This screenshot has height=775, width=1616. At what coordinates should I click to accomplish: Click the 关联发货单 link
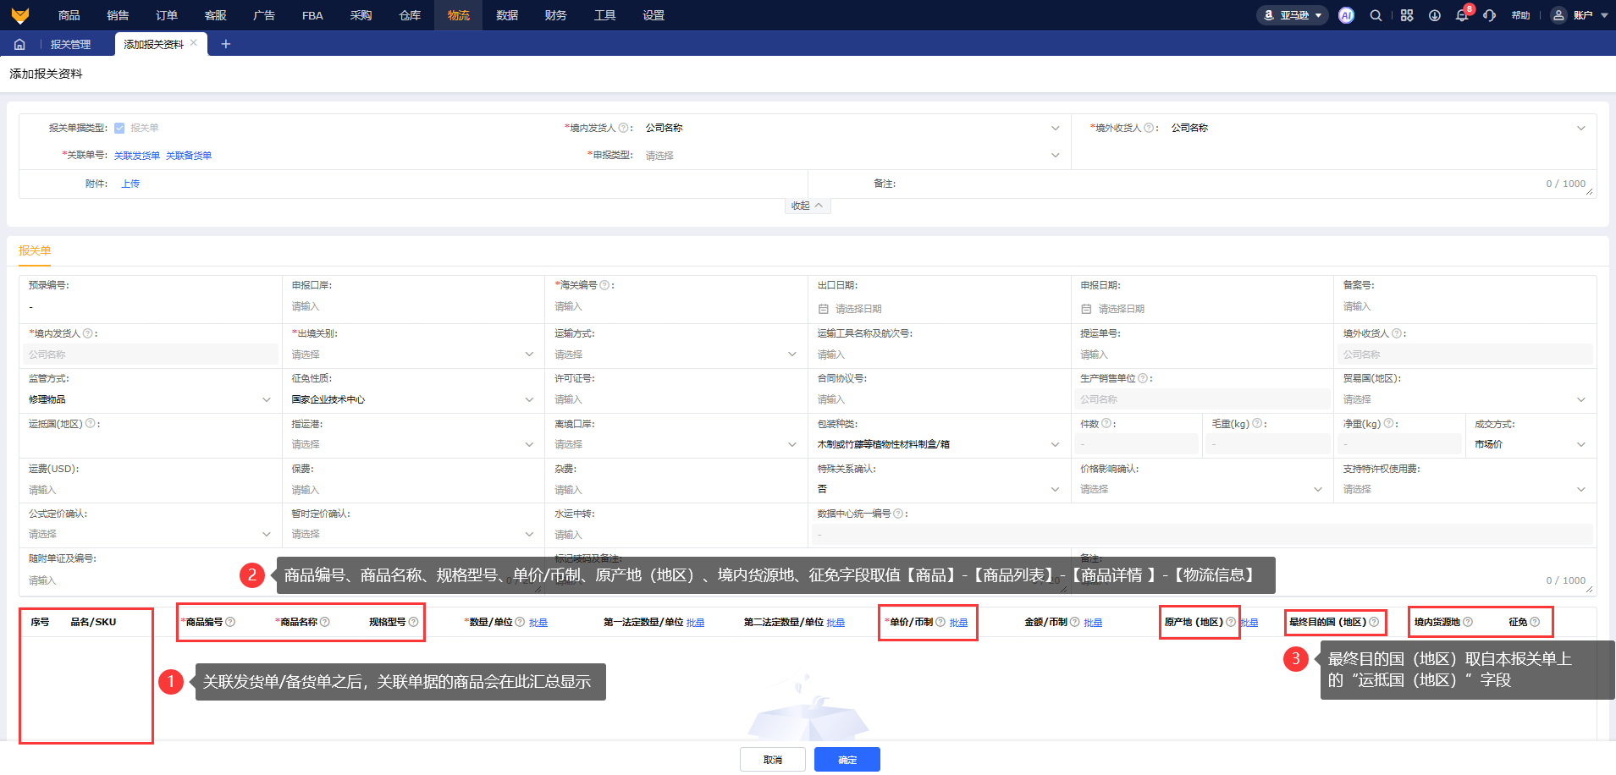137,156
